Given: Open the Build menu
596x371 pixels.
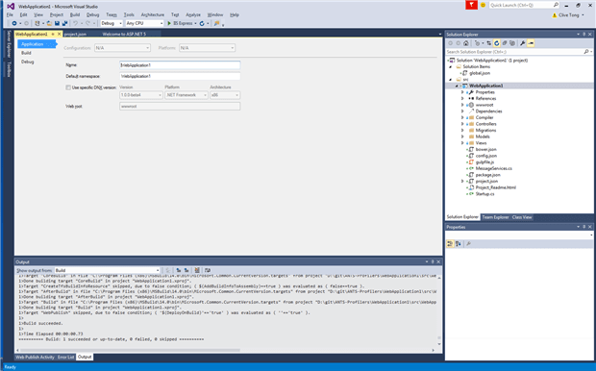Looking at the screenshot, I should [75, 14].
